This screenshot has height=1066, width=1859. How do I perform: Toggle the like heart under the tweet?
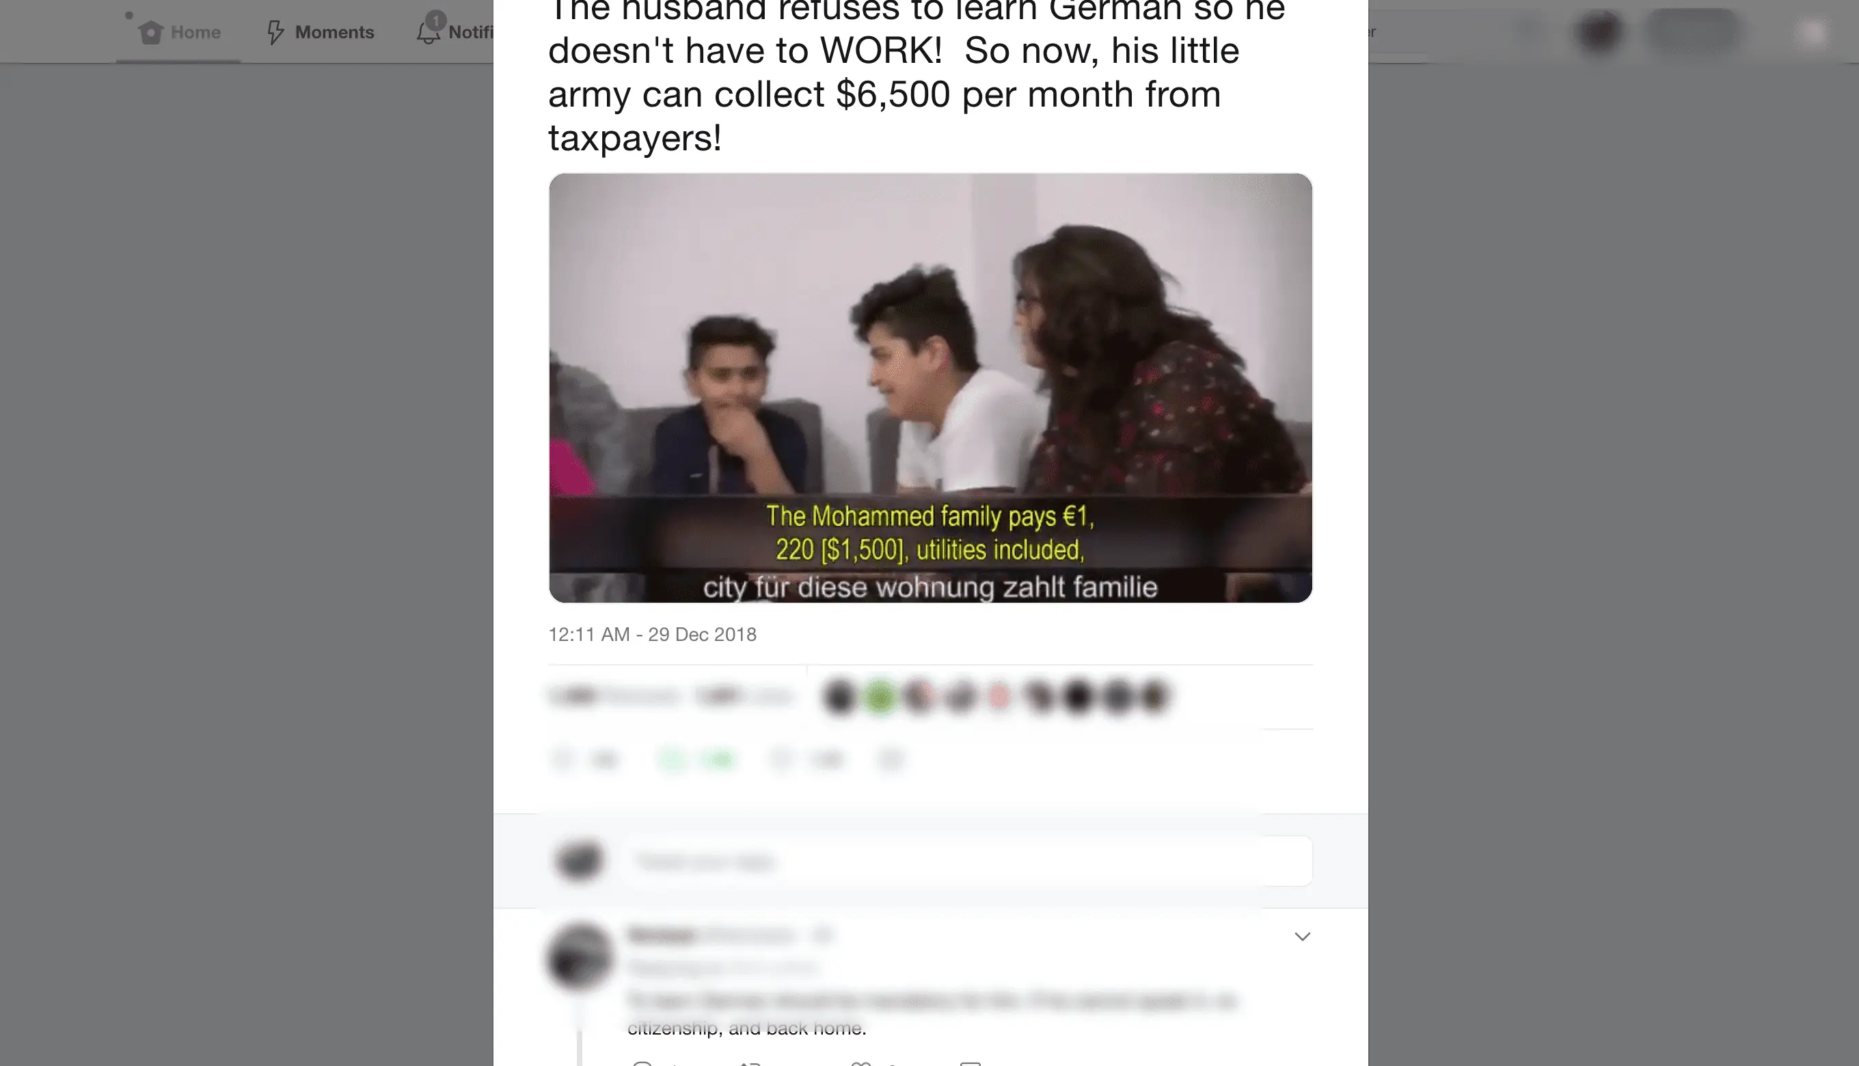(781, 760)
